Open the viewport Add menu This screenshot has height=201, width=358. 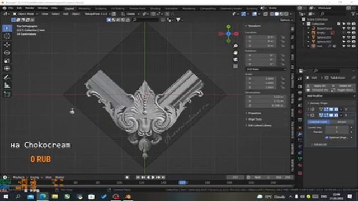coord(65,14)
